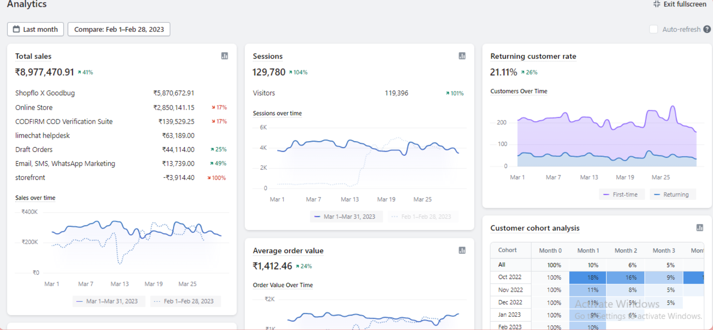Click the Returning customer rate card title
Screen dimensions: 713x330
[533, 56]
